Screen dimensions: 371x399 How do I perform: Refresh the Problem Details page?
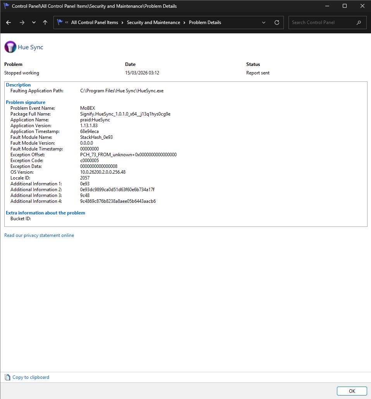pos(277,22)
